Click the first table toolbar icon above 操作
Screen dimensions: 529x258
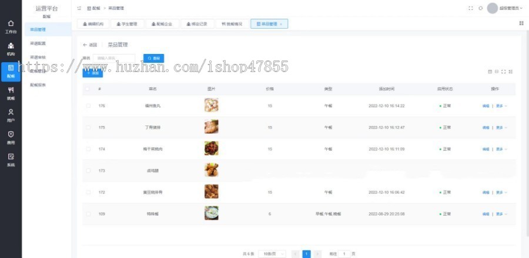click(x=490, y=72)
